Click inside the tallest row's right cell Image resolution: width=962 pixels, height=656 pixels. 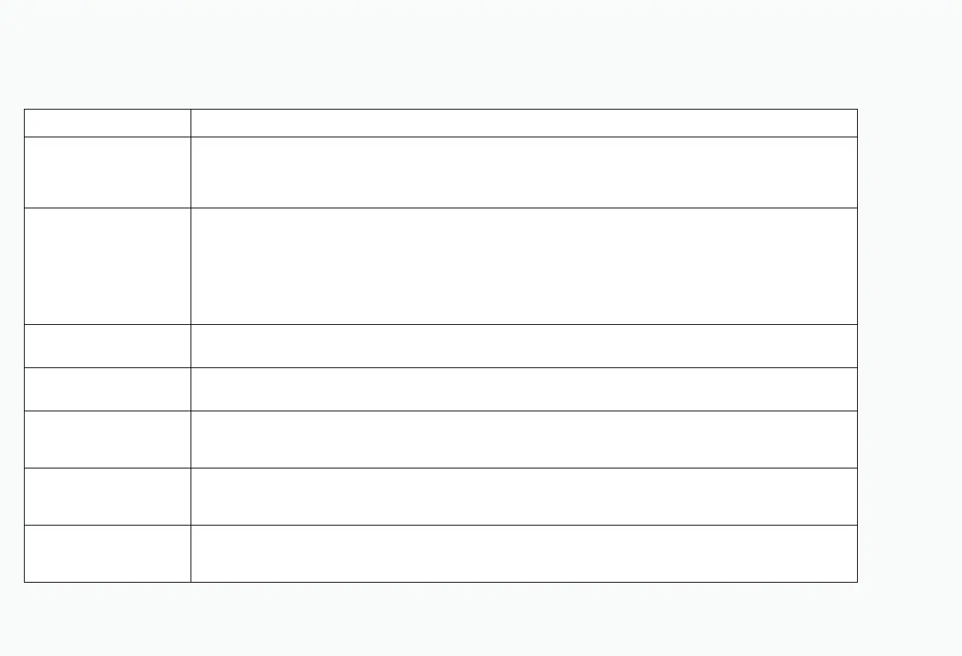(x=524, y=265)
